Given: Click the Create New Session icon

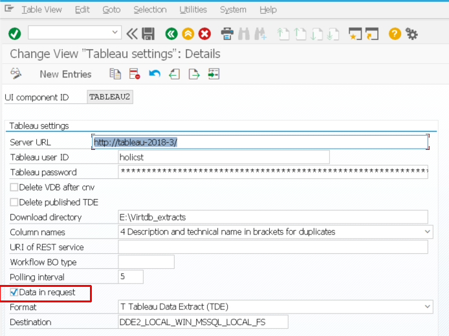Looking at the screenshot, I should (x=355, y=34).
